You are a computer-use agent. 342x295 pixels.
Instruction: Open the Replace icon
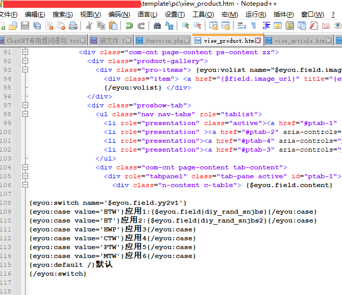[169, 26]
